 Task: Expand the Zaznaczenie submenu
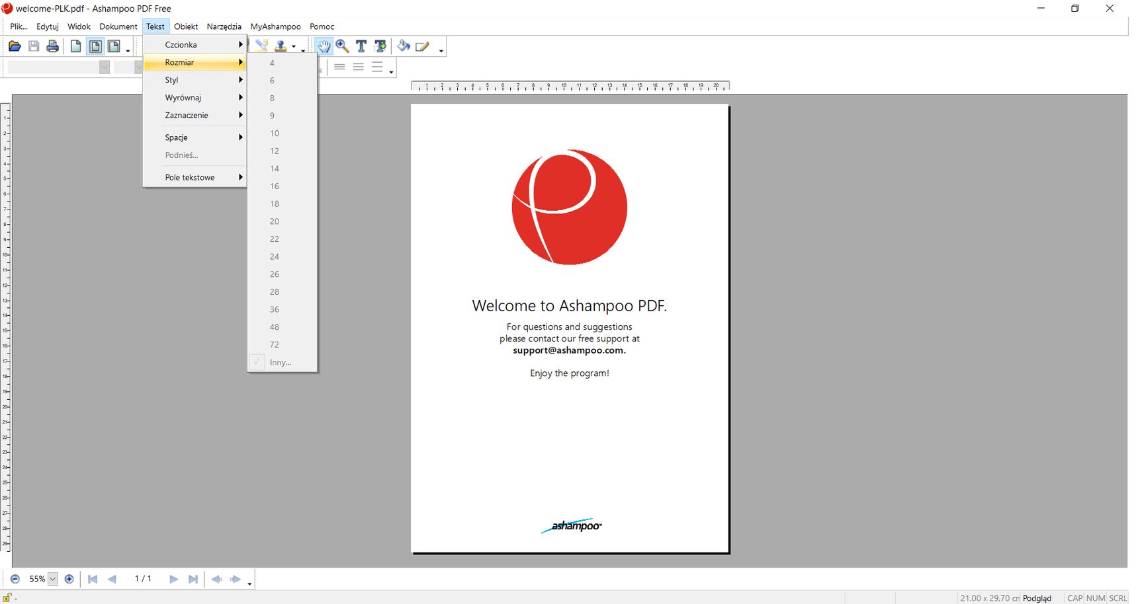[195, 115]
